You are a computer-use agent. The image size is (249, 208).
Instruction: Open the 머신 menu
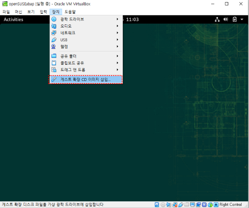19,12
